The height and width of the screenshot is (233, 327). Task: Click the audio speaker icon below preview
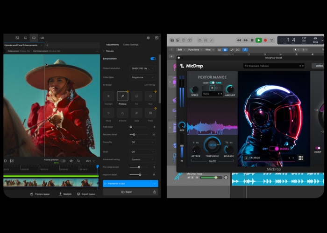[x=71, y=161]
